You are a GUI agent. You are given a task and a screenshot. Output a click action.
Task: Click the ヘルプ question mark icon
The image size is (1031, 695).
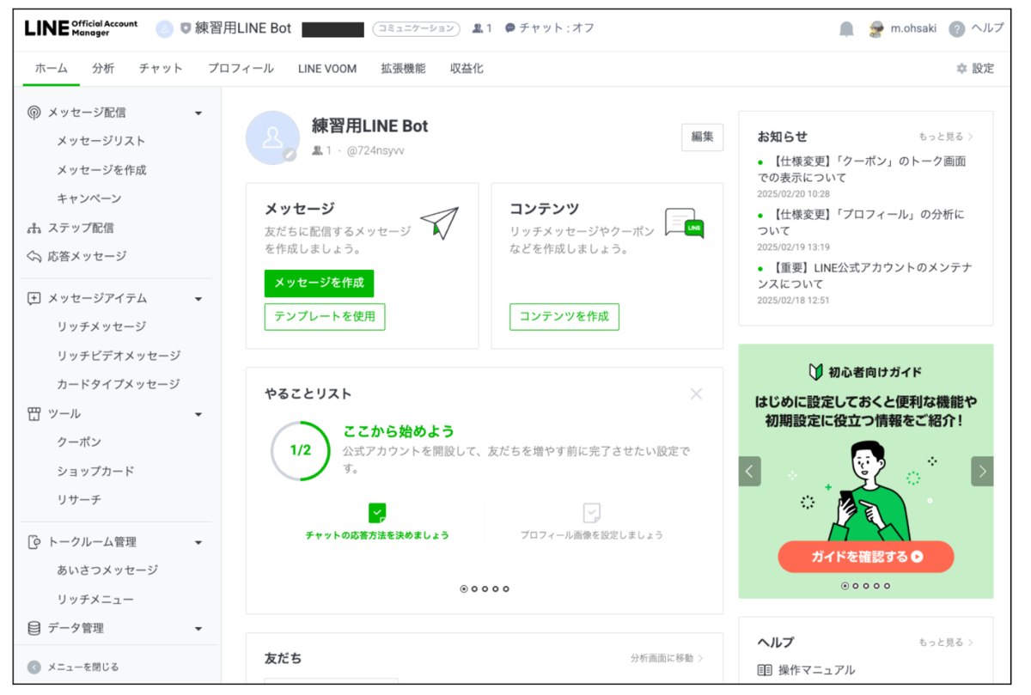[x=956, y=28]
